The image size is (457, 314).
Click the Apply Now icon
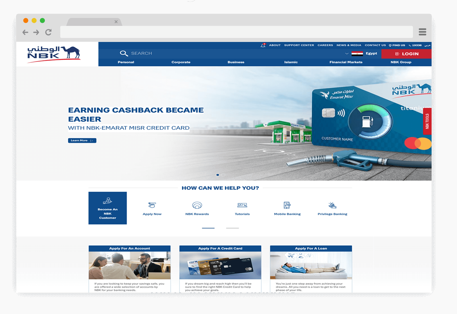click(x=152, y=205)
